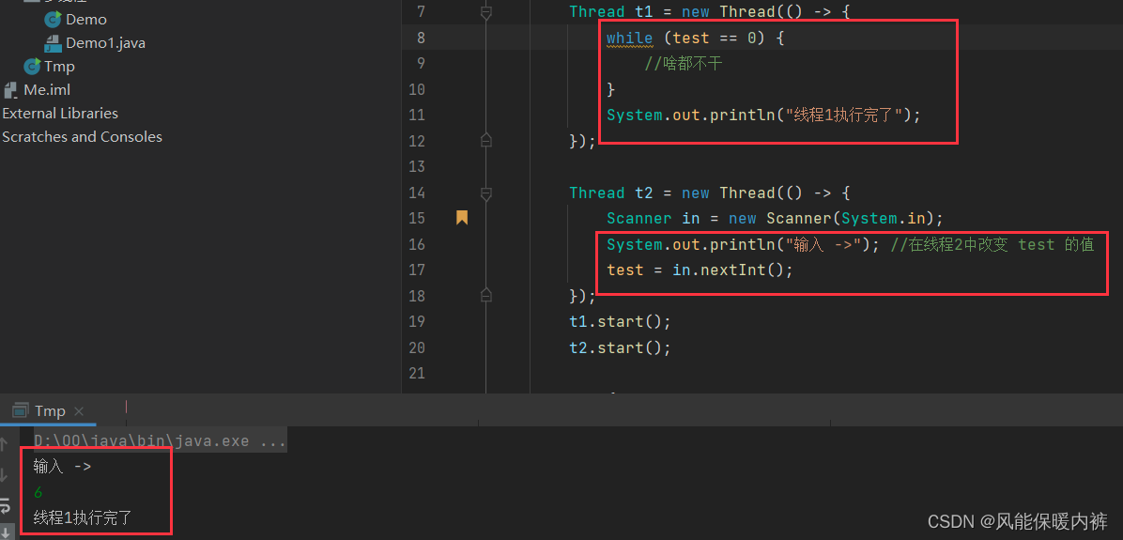This screenshot has width=1123, height=540.
Task: Select Scratches and Consoles node
Action: pyautogui.click(x=83, y=137)
